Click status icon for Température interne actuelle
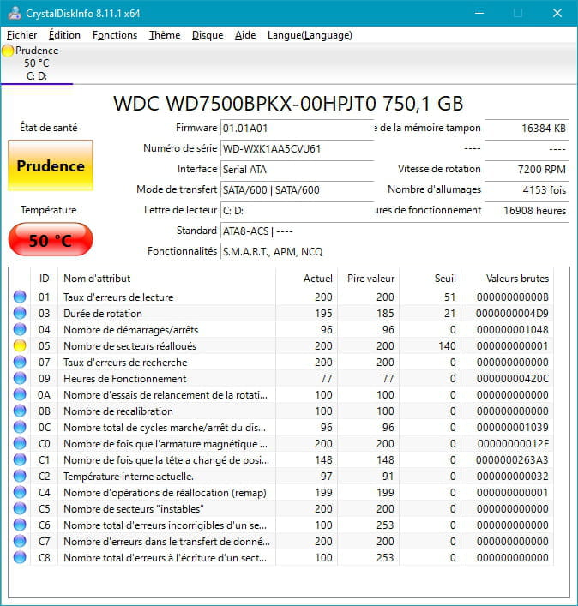 [20, 476]
